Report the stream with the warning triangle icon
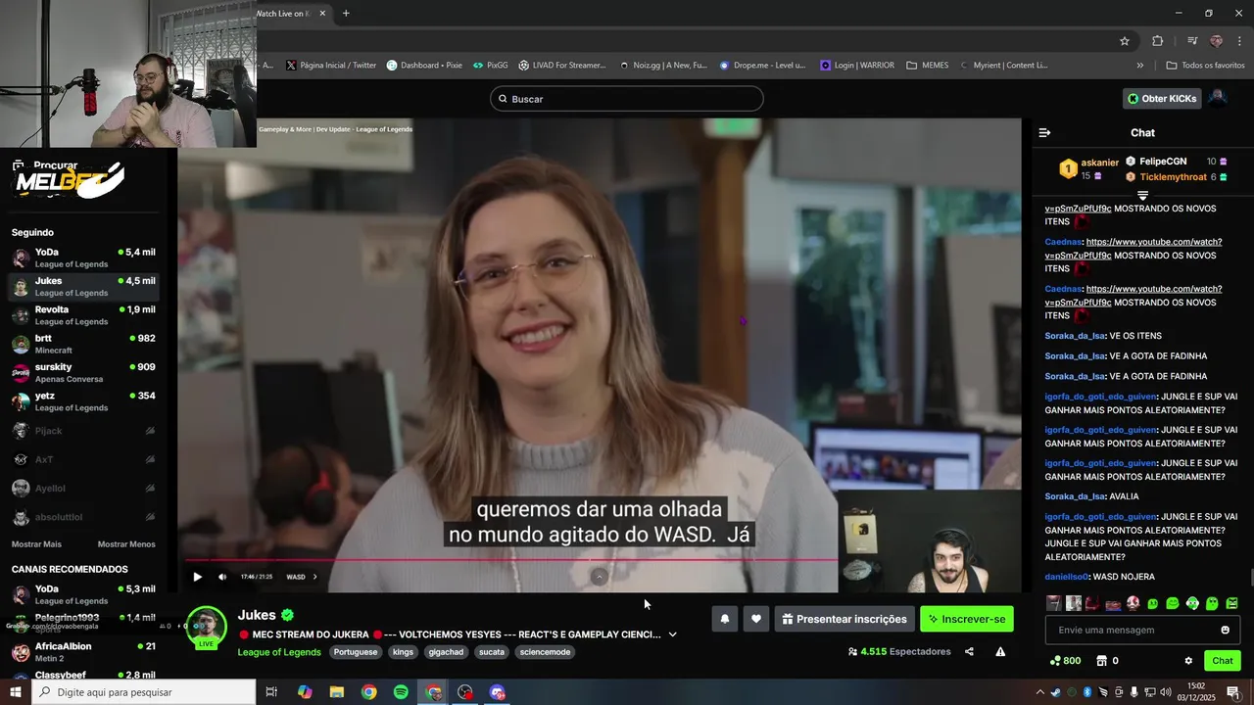This screenshot has width=1254, height=705. pyautogui.click(x=1000, y=651)
